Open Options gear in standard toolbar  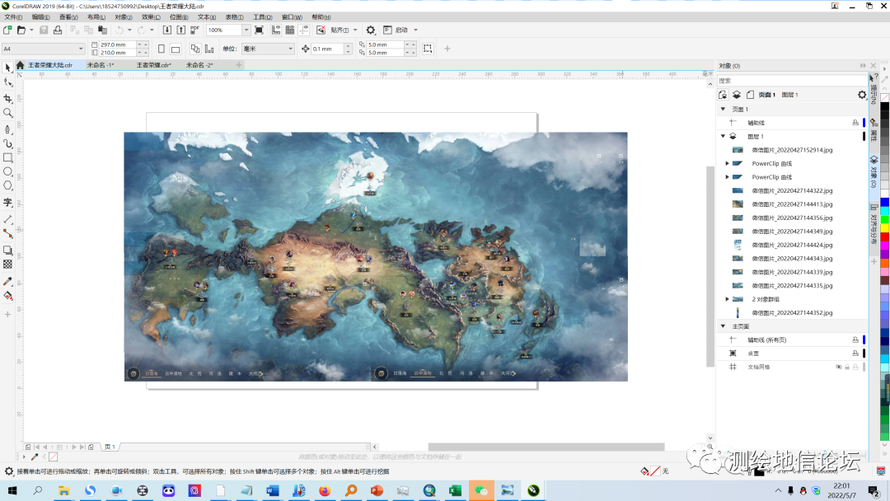(x=371, y=30)
